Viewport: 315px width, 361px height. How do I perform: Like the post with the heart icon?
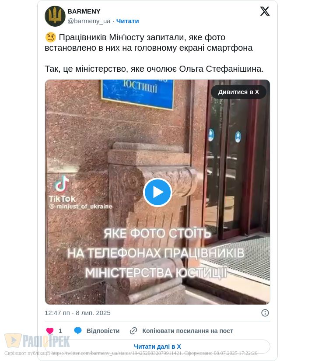coord(50,331)
